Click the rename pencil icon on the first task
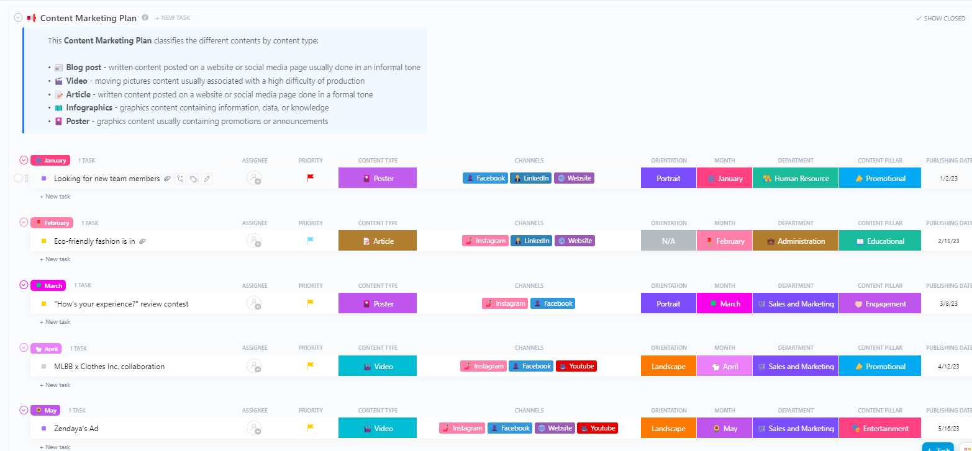Viewport: 972px width, 451px height. (x=207, y=178)
